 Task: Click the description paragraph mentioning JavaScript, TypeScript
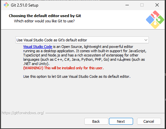[85, 55]
